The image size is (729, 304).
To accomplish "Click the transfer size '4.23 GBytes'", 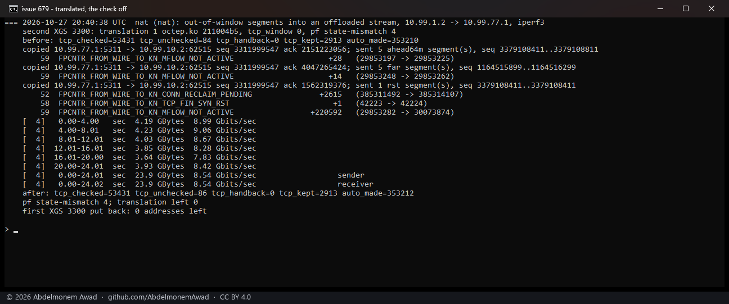I will point(160,130).
